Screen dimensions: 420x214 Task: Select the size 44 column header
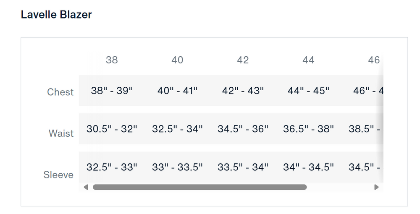click(x=308, y=60)
